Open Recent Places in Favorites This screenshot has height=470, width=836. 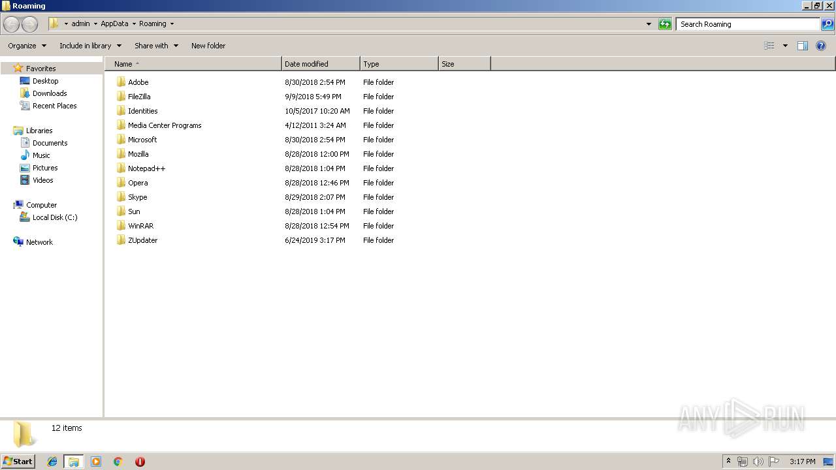tap(54, 106)
